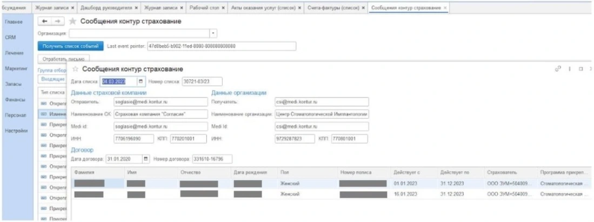Click the Номер списка field 30721-03/23
594x222 pixels.
point(202,81)
